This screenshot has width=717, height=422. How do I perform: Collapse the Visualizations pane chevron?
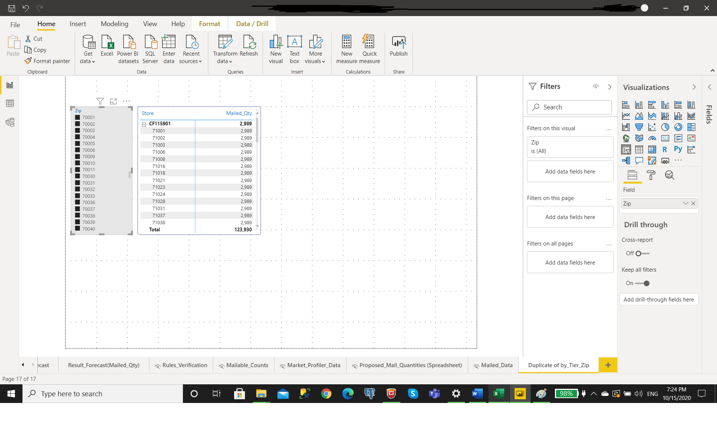(694, 87)
